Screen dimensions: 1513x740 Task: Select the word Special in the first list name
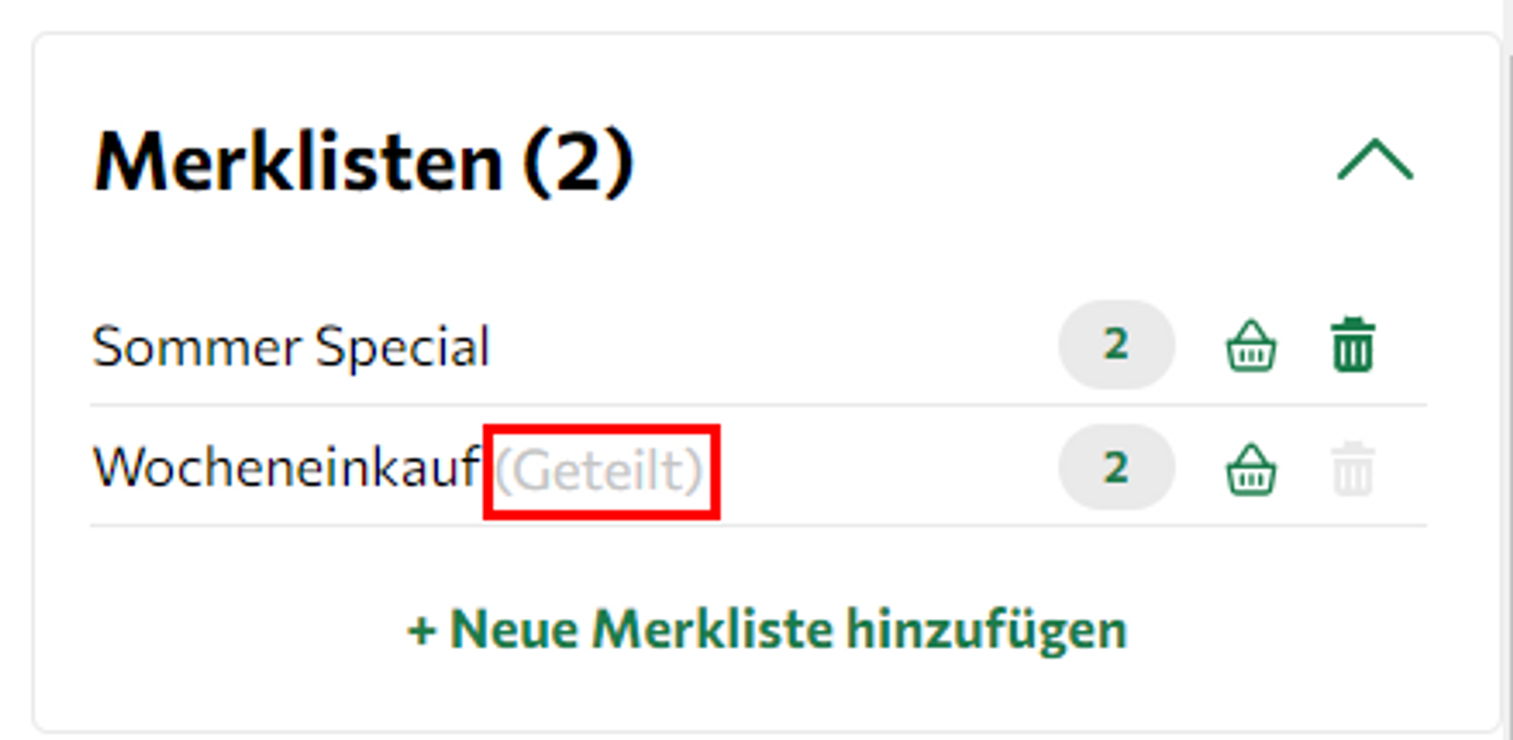pos(402,347)
